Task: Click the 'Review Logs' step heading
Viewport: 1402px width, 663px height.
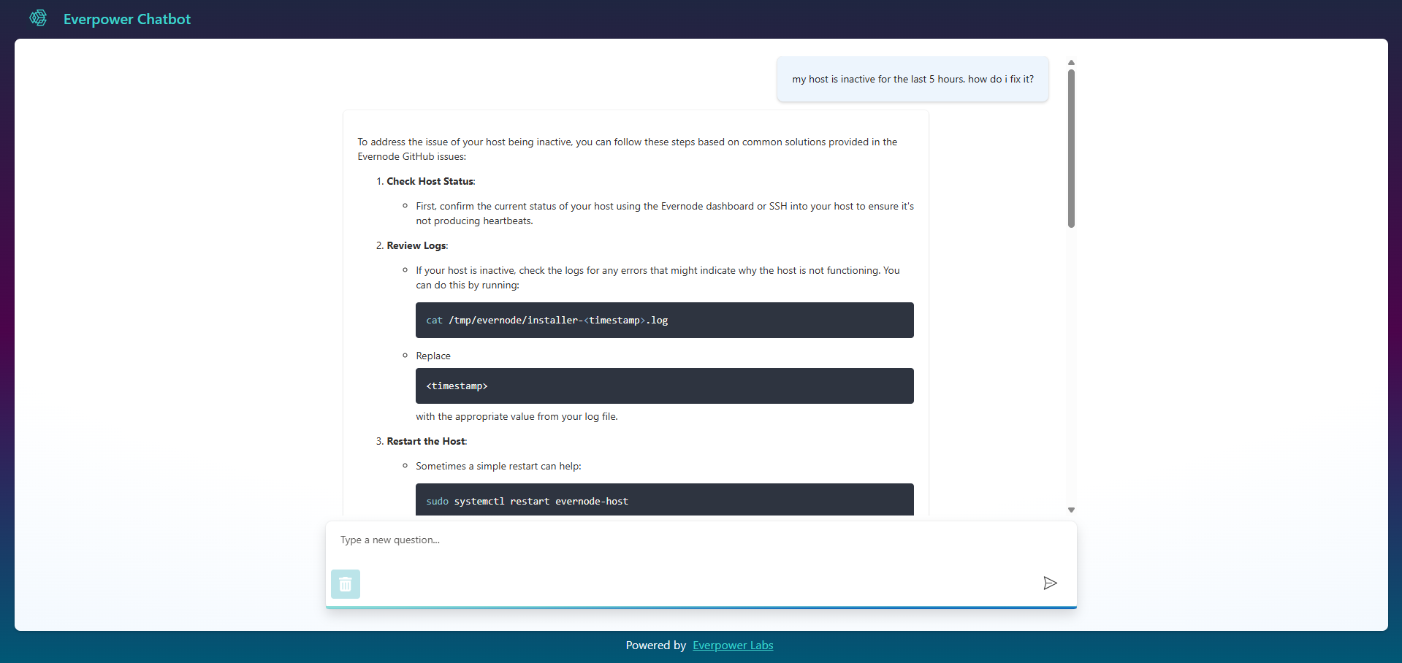Action: tap(416, 245)
